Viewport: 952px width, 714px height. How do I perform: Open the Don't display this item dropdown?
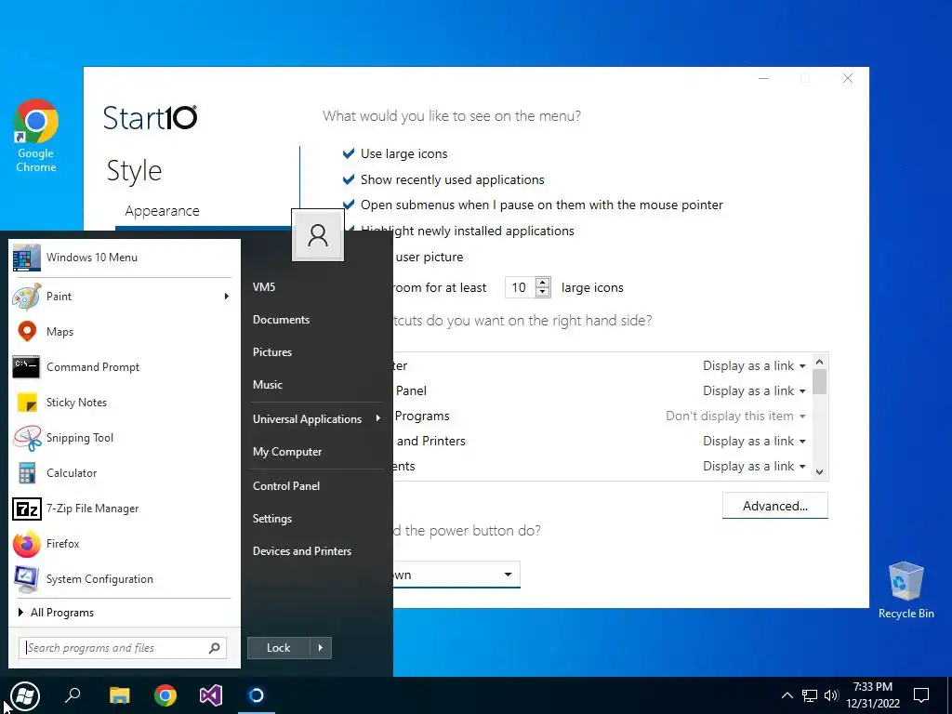[735, 416]
